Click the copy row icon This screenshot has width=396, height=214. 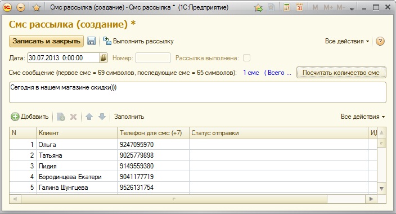pos(61,117)
